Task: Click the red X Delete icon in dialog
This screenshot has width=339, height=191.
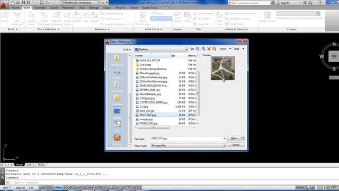Action: (209, 49)
